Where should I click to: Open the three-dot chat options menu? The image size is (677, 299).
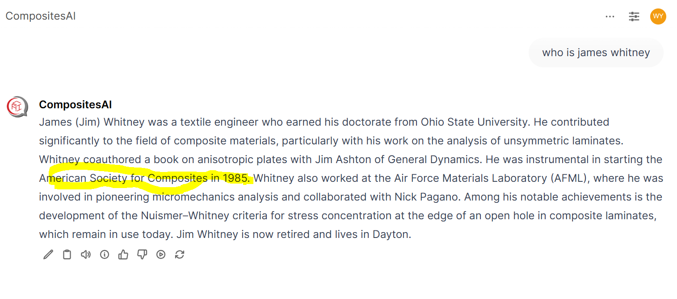[610, 16]
